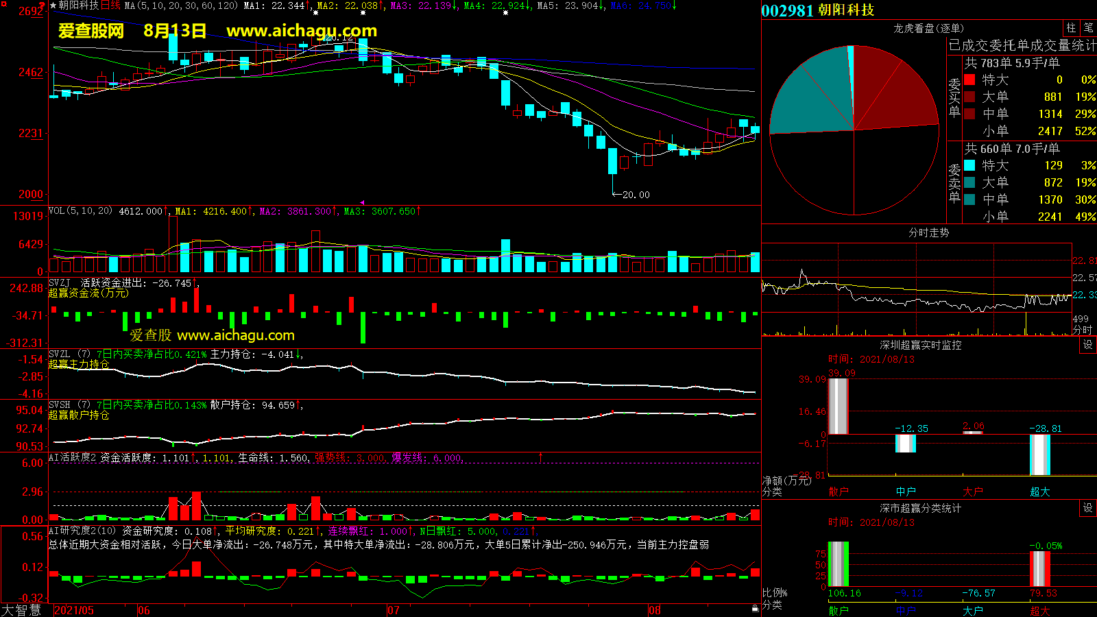This screenshot has width=1097, height=617.
Task: Select the 超大 category in 实时监控 chart
Action: [1039, 492]
